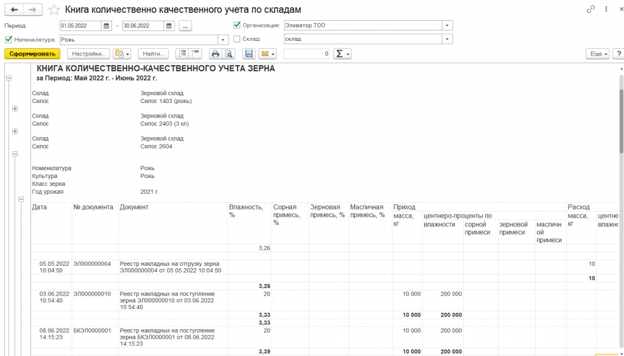The width and height of the screenshot is (624, 356).
Task: Uncheck the Организация checkbox
Action: [x=237, y=26]
